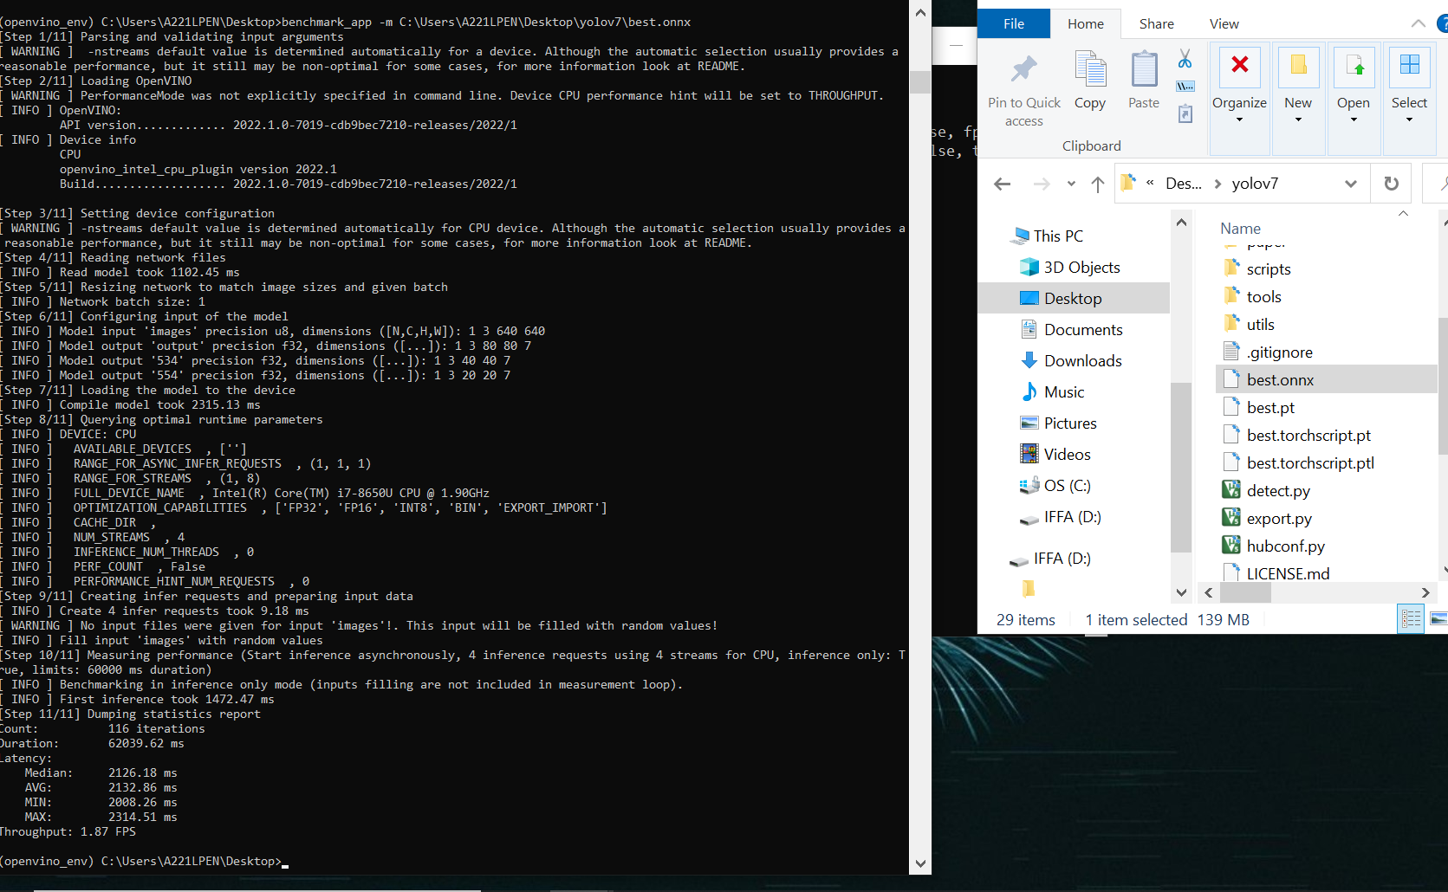This screenshot has height=892, width=1448.
Task: Click the Paste shortcut icon
Action: coord(1185,113)
